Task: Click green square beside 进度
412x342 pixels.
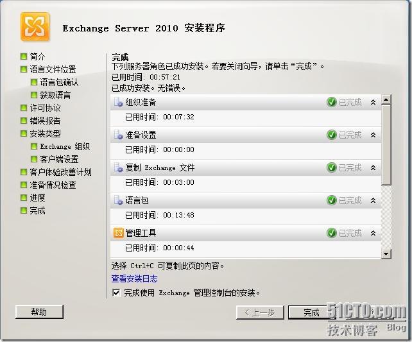Action: tap(24, 198)
